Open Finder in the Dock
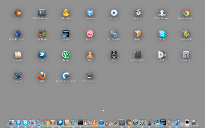205x128 pixels. click(x=12, y=123)
